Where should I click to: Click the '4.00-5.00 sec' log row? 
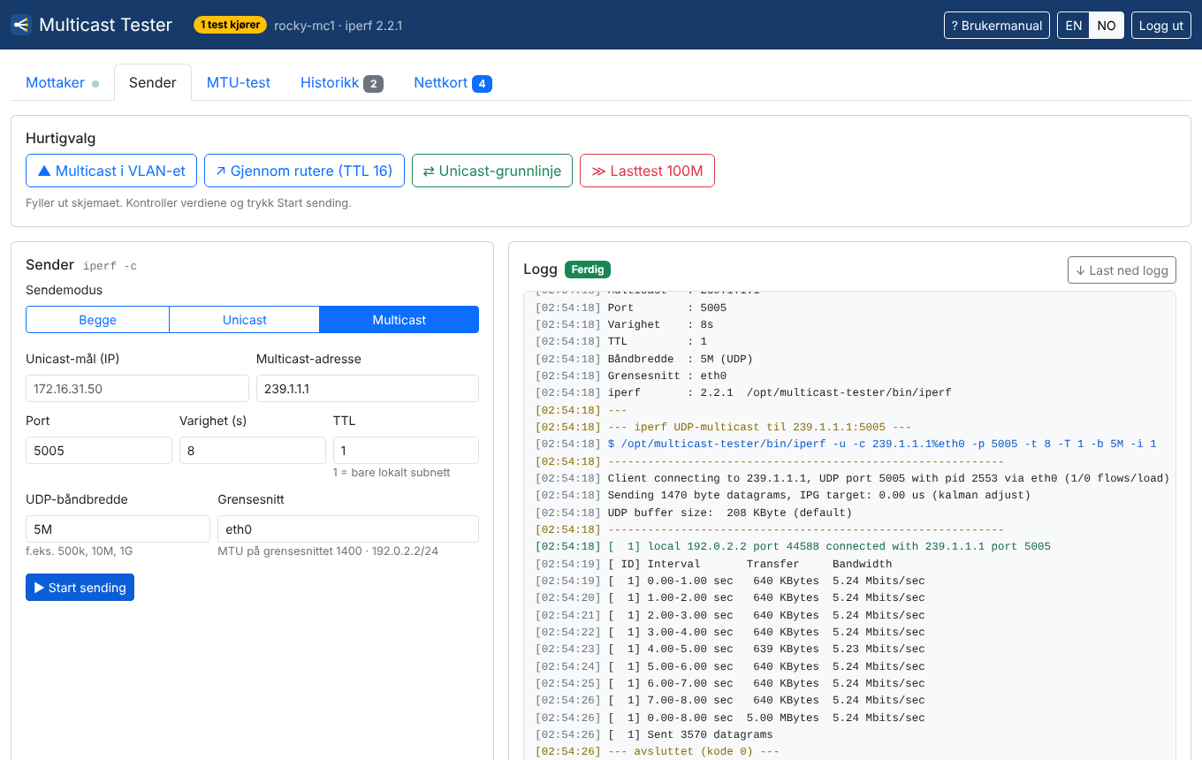click(730, 649)
